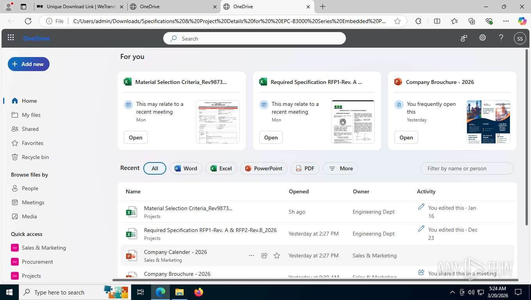The width and height of the screenshot is (531, 300).
Task: Toggle browser split screen icon
Action: pos(437,21)
